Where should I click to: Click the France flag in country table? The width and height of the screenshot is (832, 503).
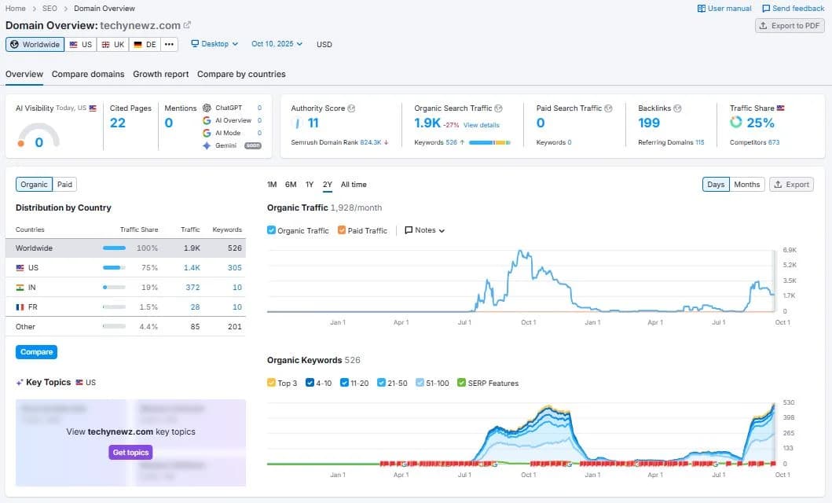coord(20,307)
